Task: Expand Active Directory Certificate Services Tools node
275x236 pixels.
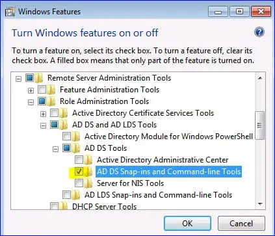Action: pos(44,114)
